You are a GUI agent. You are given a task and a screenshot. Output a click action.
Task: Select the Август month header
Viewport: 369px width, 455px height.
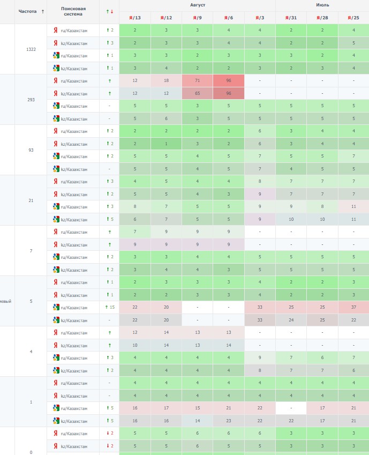[x=198, y=5]
